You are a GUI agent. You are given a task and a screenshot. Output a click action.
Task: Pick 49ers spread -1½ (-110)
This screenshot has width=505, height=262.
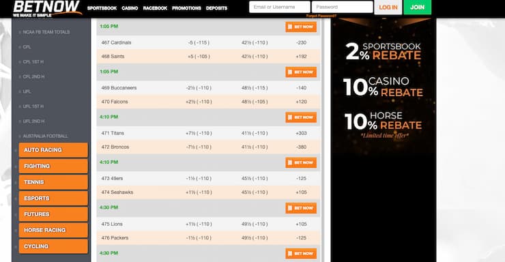point(199,178)
